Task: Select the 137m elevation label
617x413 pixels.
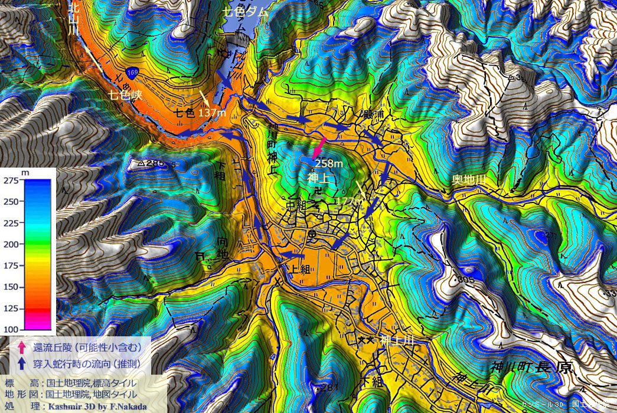Action: click(x=213, y=112)
